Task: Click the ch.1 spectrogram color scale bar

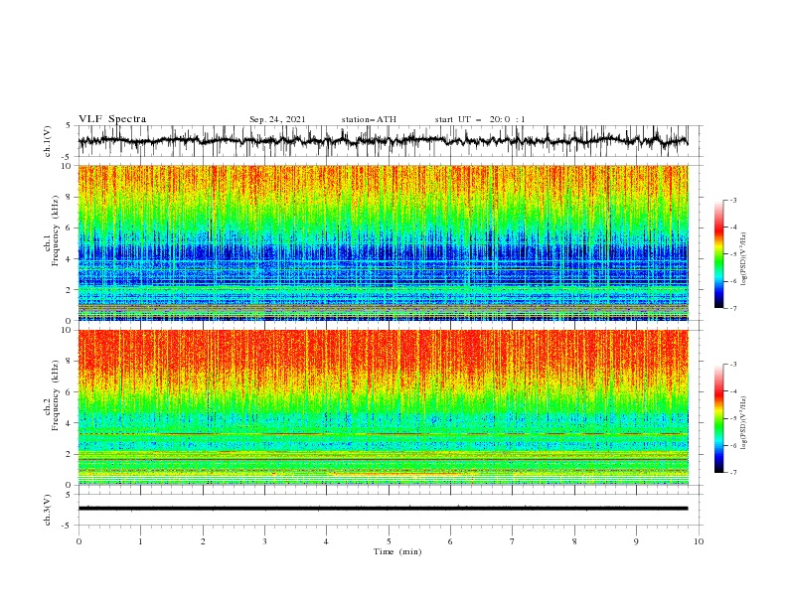Action: 718,254
